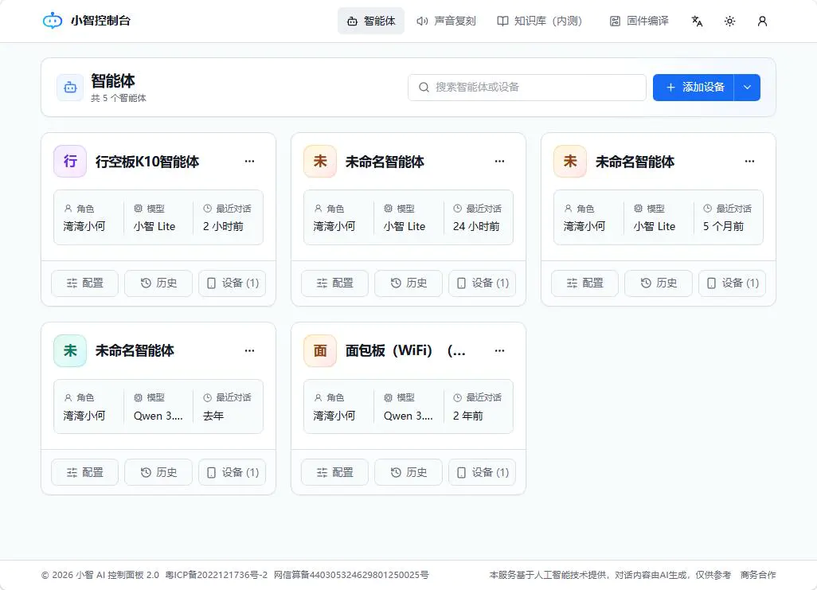This screenshot has height=590, width=817.
Task: Click the green 未 avatar on the 去年 card
Action: tap(70, 350)
